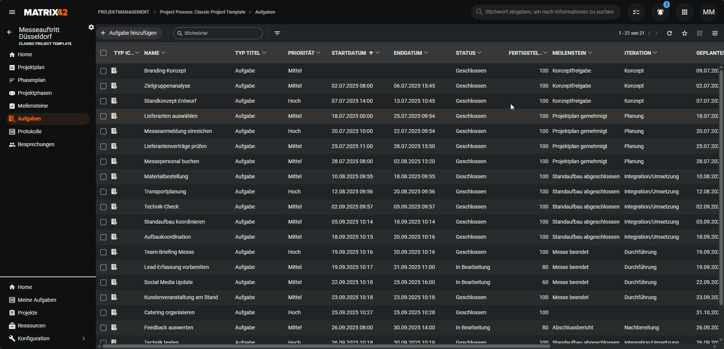Viewport: 724px width, 349px height.
Task: Select checkbox for Branding-Konzept row
Action: (x=103, y=71)
